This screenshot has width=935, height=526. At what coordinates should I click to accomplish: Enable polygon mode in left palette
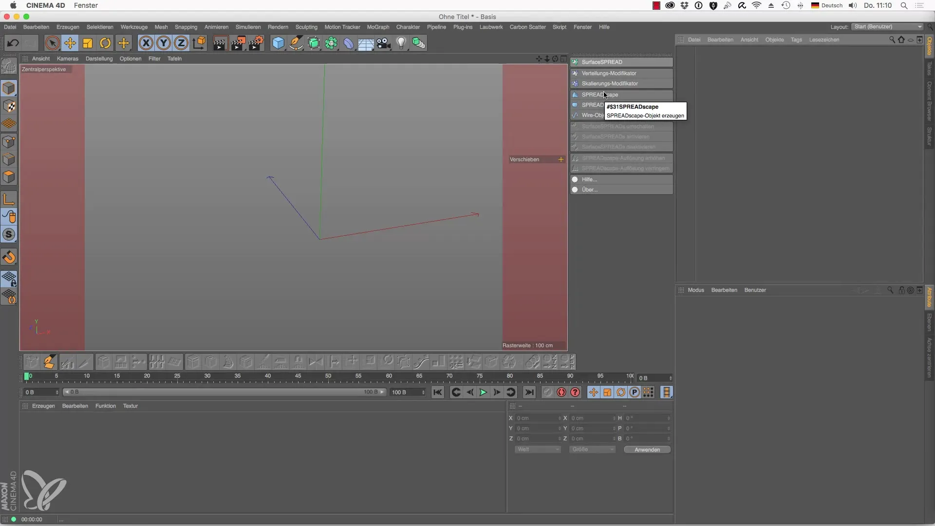pyautogui.click(x=9, y=177)
